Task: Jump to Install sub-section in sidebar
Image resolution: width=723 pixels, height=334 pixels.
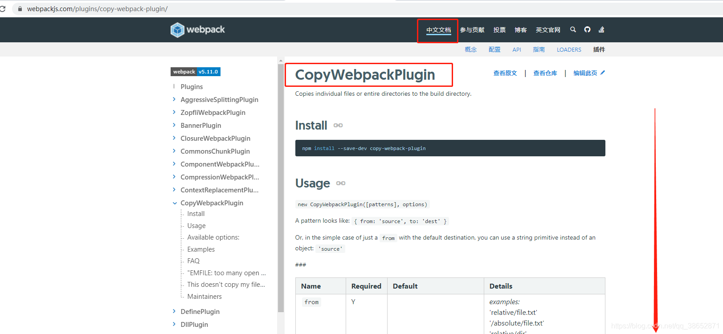Action: tap(196, 214)
